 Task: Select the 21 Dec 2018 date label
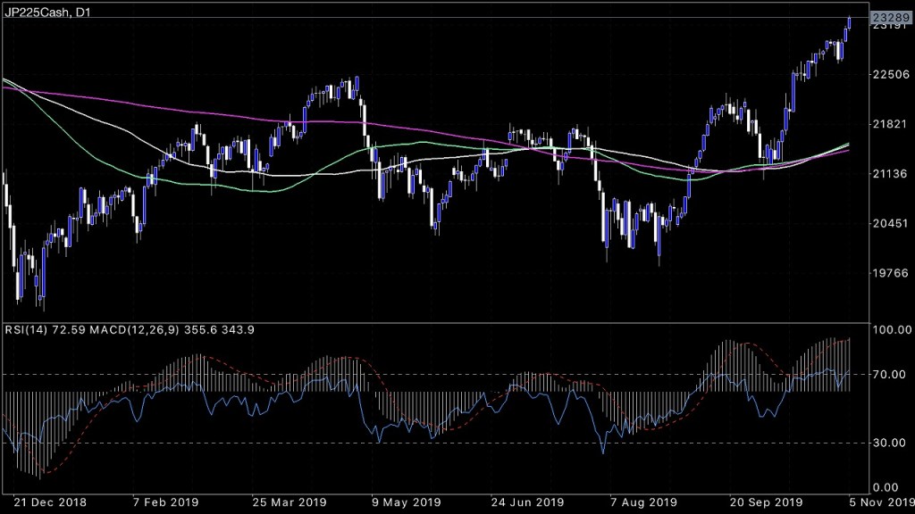pyautogui.click(x=49, y=503)
